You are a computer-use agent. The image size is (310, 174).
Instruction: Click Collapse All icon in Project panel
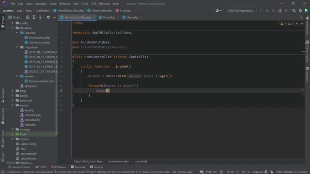[40, 17]
